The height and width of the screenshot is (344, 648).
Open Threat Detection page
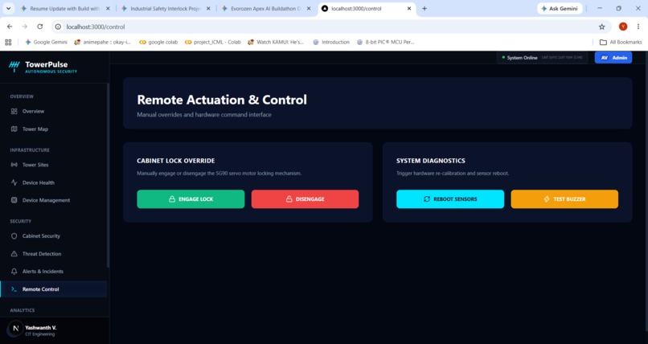(54, 253)
